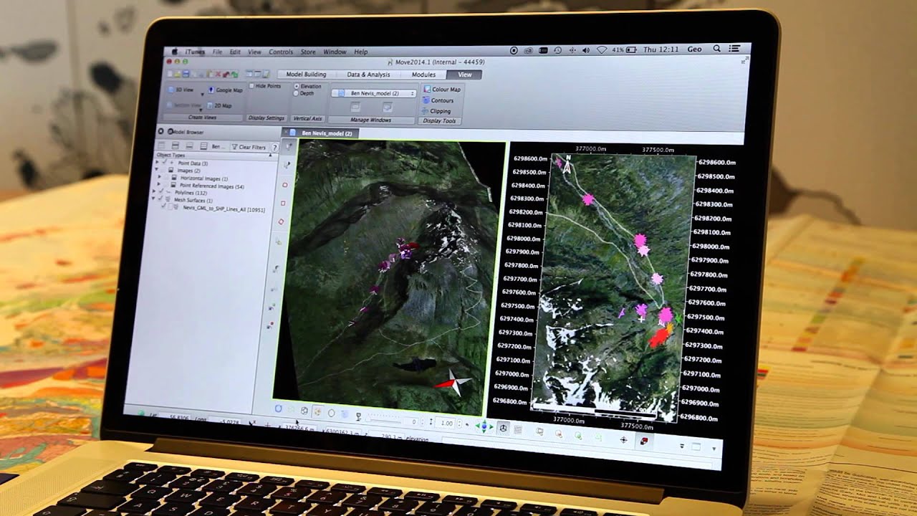Viewport: 917px width, 516px height.
Task: Open the 3D View dropdown arrow
Action: tap(201, 94)
